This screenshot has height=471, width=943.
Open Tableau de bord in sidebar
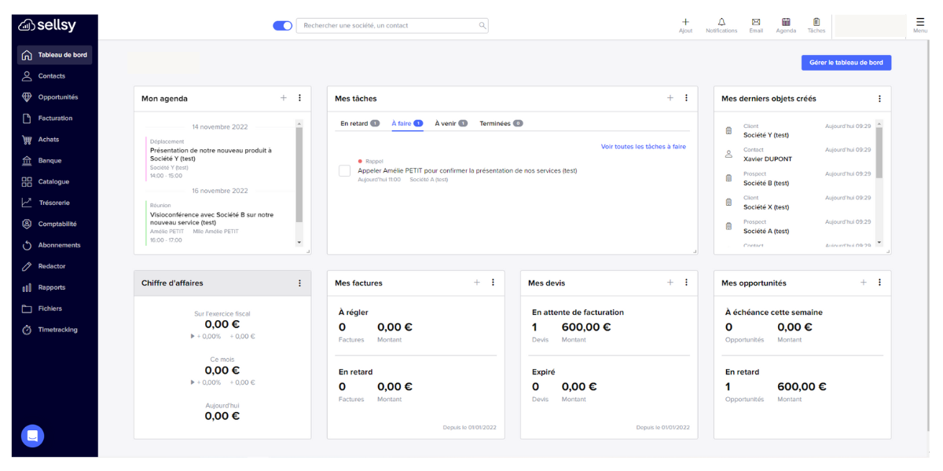click(54, 55)
